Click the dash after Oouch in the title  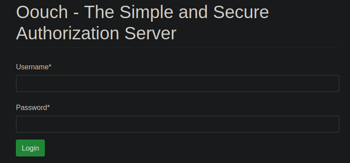[x=76, y=14]
